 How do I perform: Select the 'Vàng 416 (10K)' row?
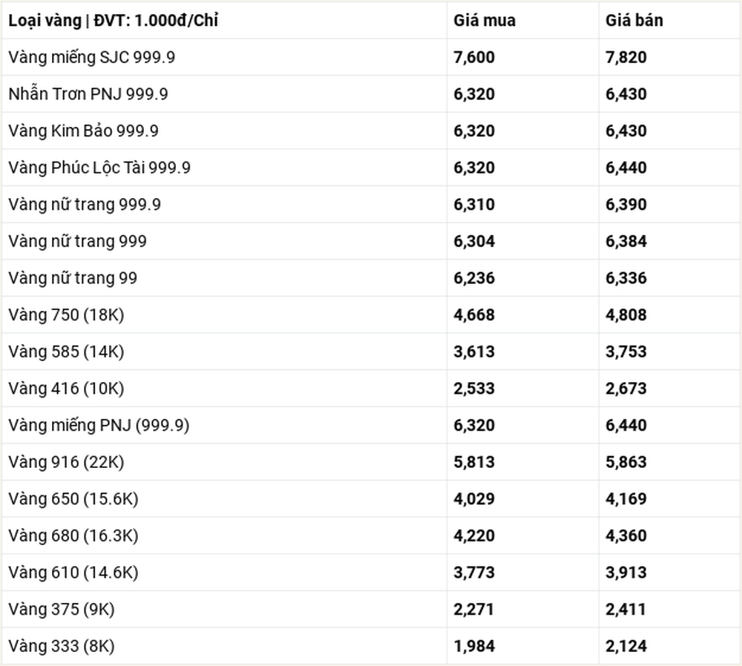pos(371,389)
